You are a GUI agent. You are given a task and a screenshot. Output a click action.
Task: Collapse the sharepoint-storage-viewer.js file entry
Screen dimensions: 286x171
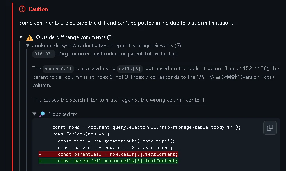point(27,46)
